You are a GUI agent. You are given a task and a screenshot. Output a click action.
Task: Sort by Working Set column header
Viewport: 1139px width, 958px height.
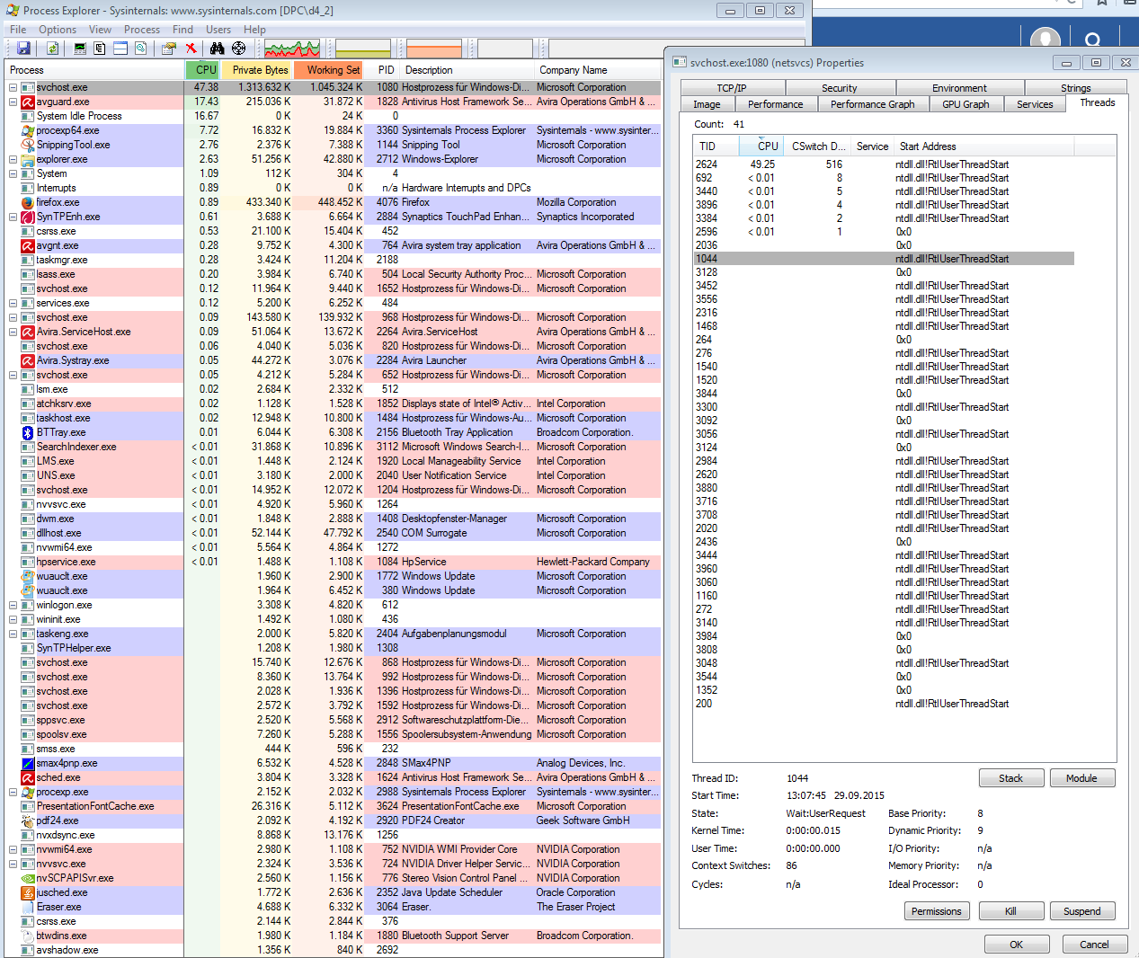(x=329, y=69)
